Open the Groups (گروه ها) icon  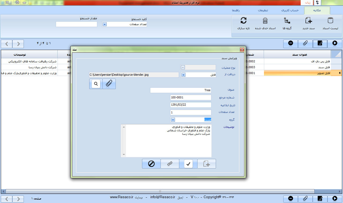pos(287,21)
